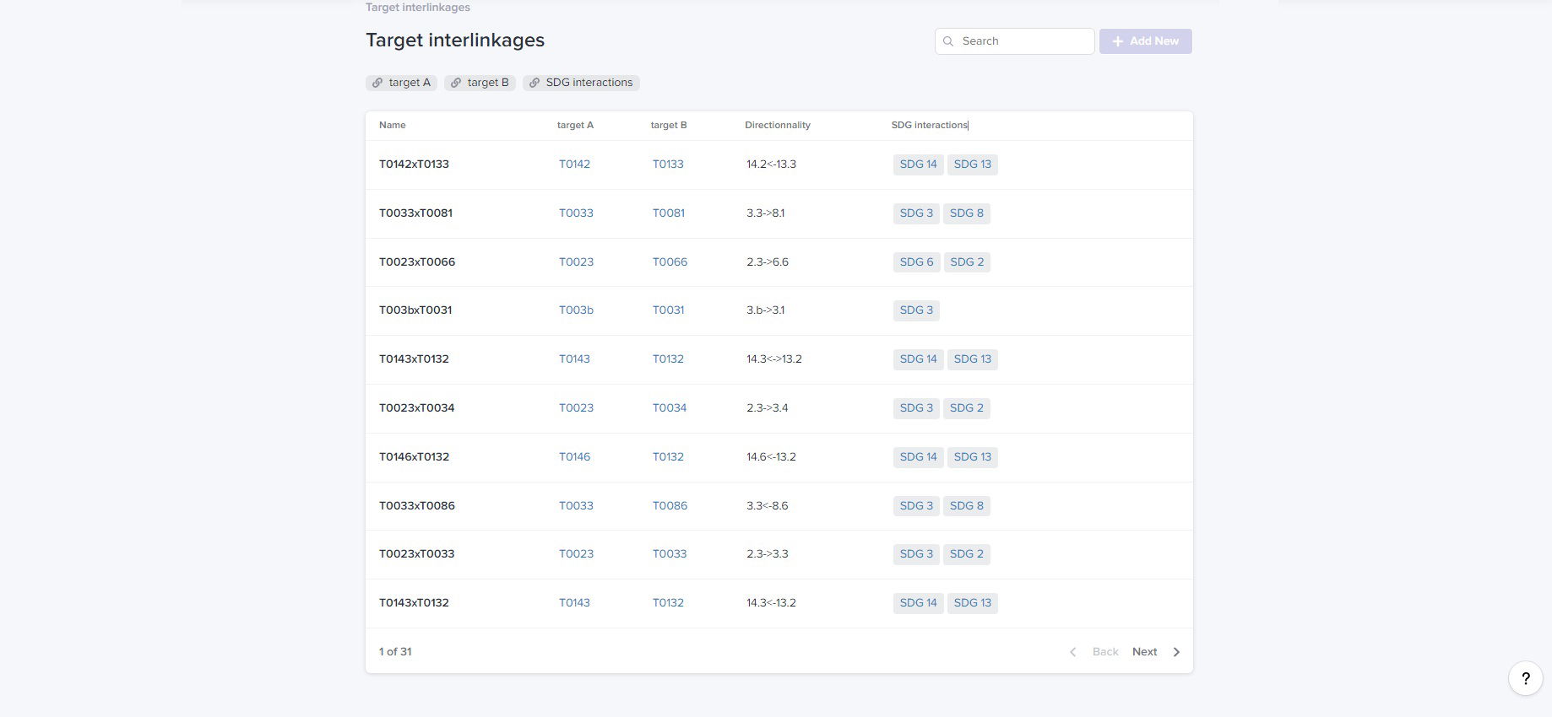Click the Back pagination button

[1105, 652]
